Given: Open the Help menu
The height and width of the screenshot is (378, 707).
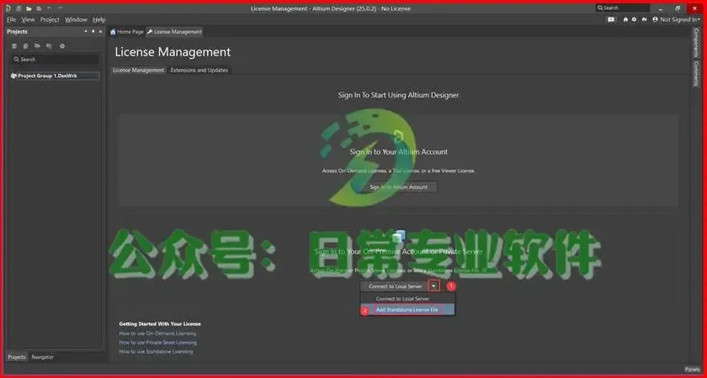Looking at the screenshot, I should coord(98,20).
